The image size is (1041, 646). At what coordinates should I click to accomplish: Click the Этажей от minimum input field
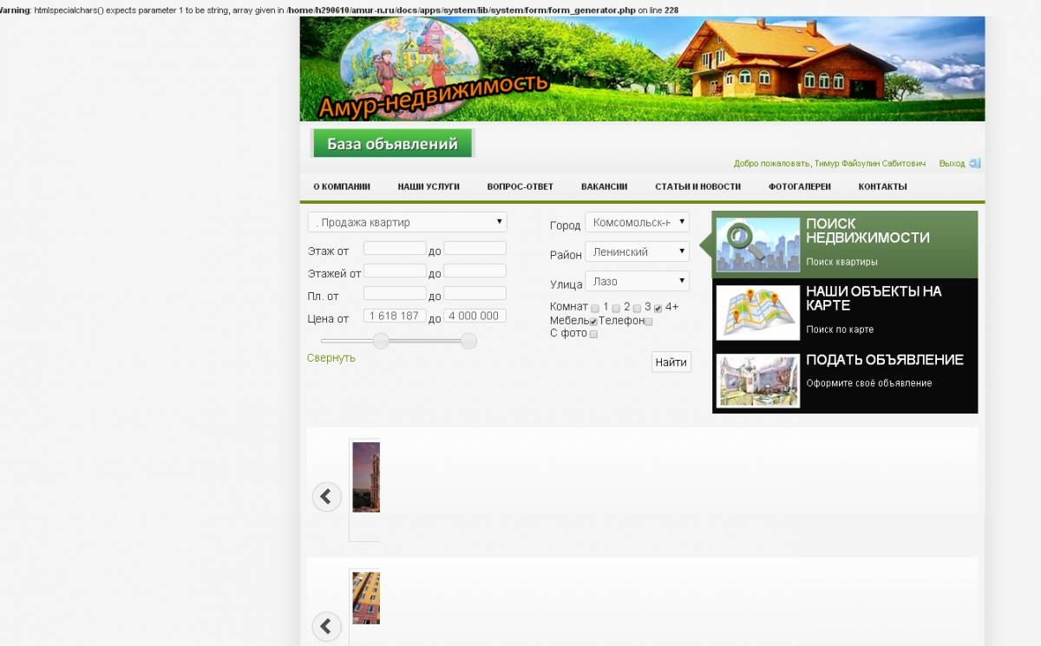(x=395, y=271)
